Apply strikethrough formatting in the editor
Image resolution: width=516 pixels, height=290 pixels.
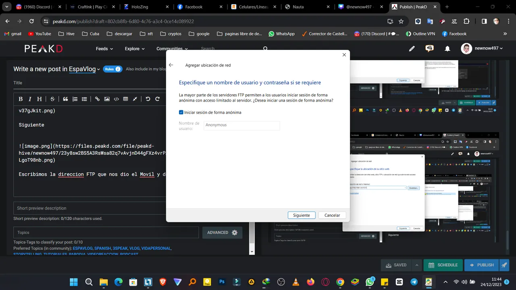(x=52, y=99)
